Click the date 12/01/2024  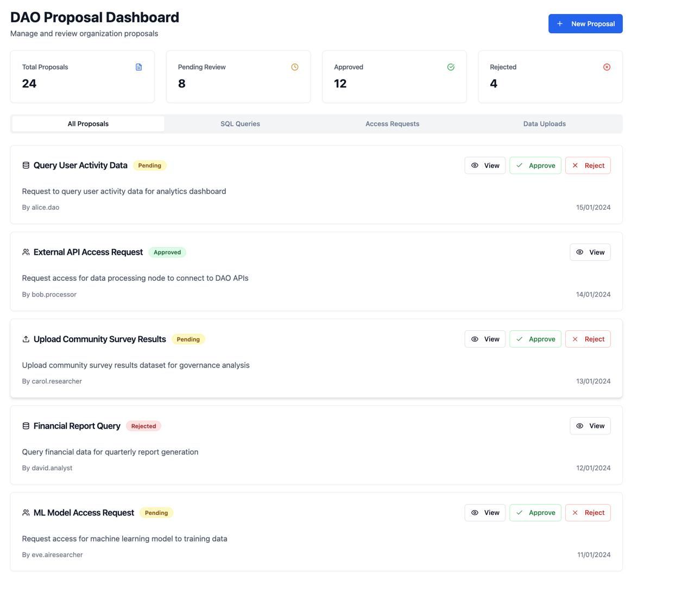(593, 468)
